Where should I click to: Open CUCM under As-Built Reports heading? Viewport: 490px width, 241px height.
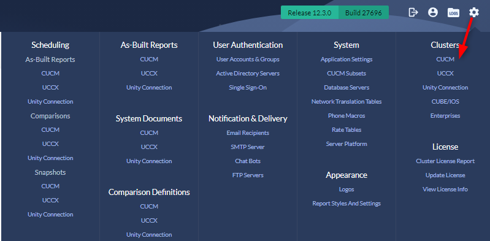tap(149, 59)
